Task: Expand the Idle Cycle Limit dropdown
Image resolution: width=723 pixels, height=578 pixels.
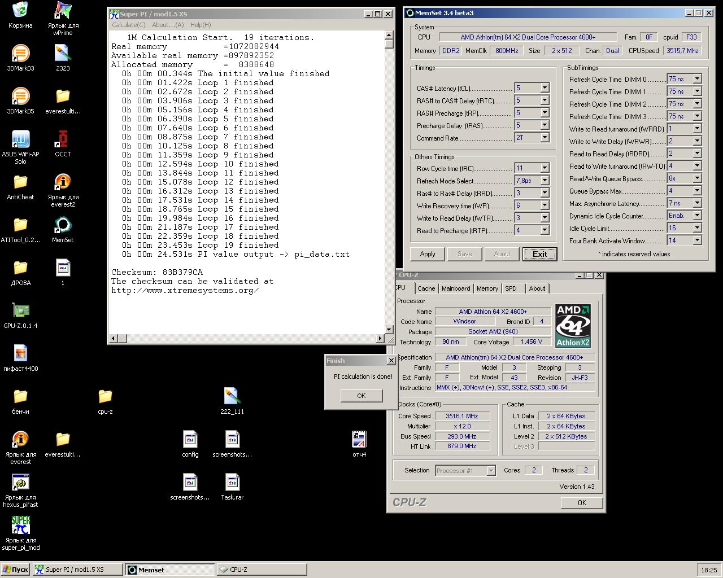Action: [x=697, y=228]
